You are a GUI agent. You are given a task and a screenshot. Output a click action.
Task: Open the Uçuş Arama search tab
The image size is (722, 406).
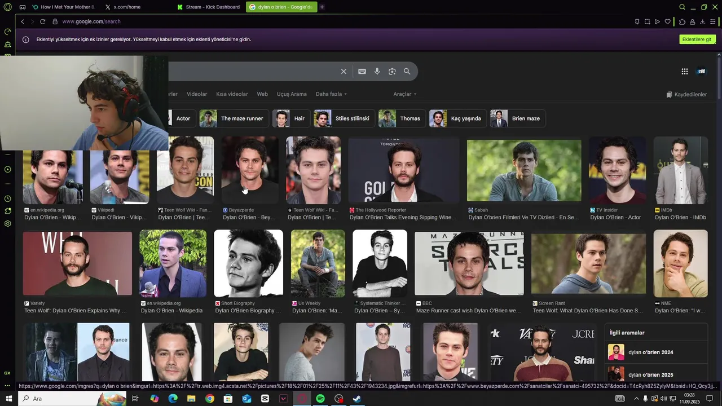(292, 94)
